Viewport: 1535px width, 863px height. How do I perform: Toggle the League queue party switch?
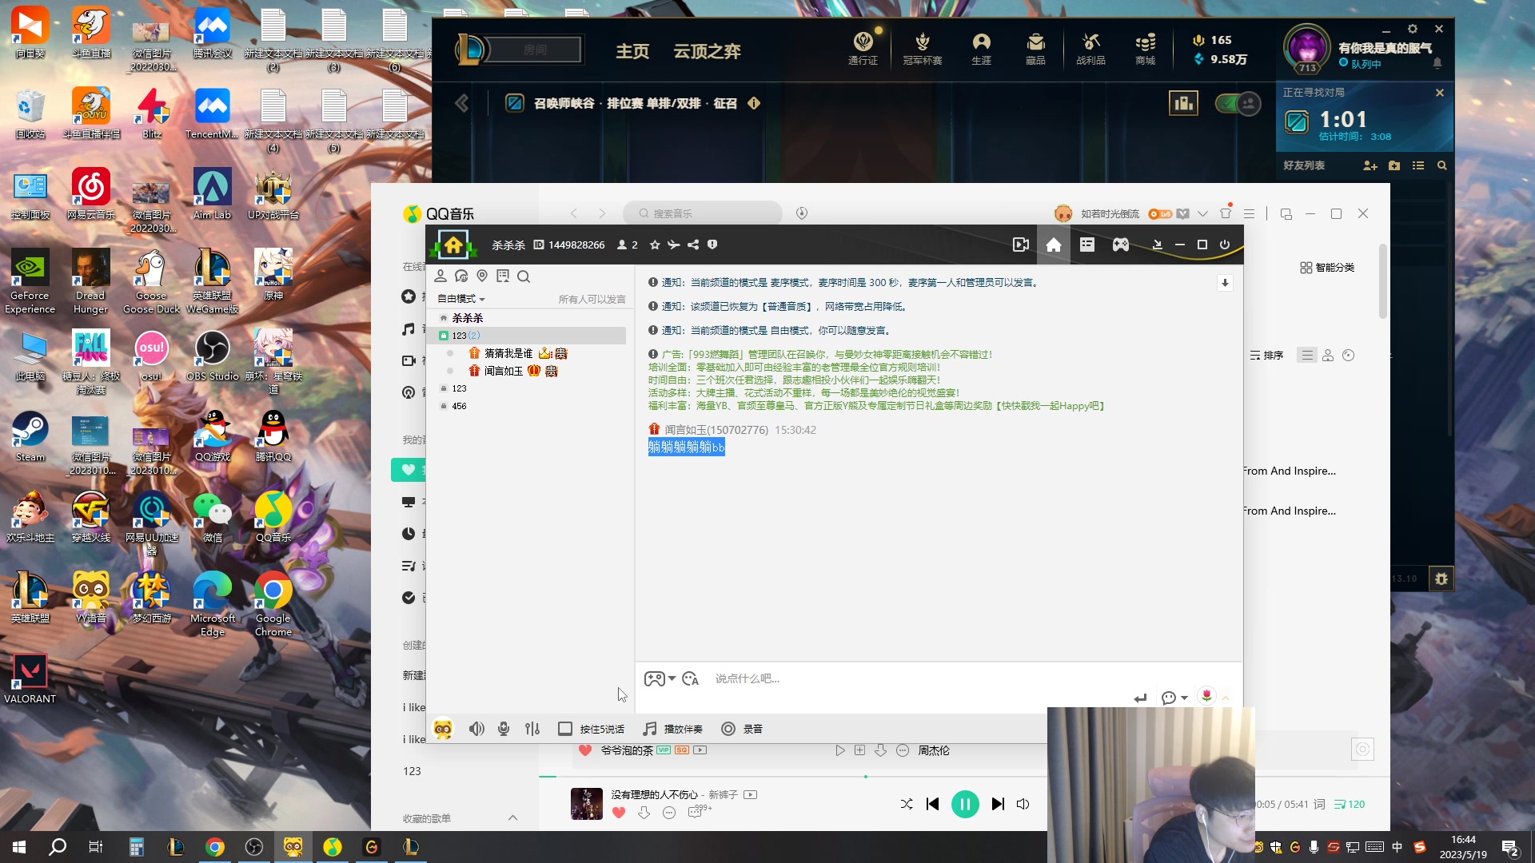[1238, 103]
